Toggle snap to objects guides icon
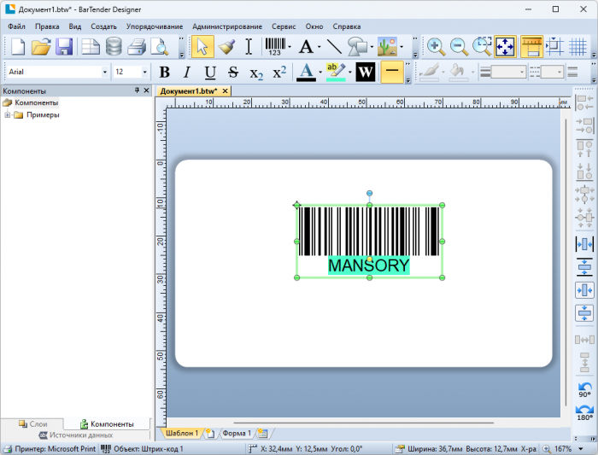This screenshot has width=598, height=455. (x=554, y=47)
